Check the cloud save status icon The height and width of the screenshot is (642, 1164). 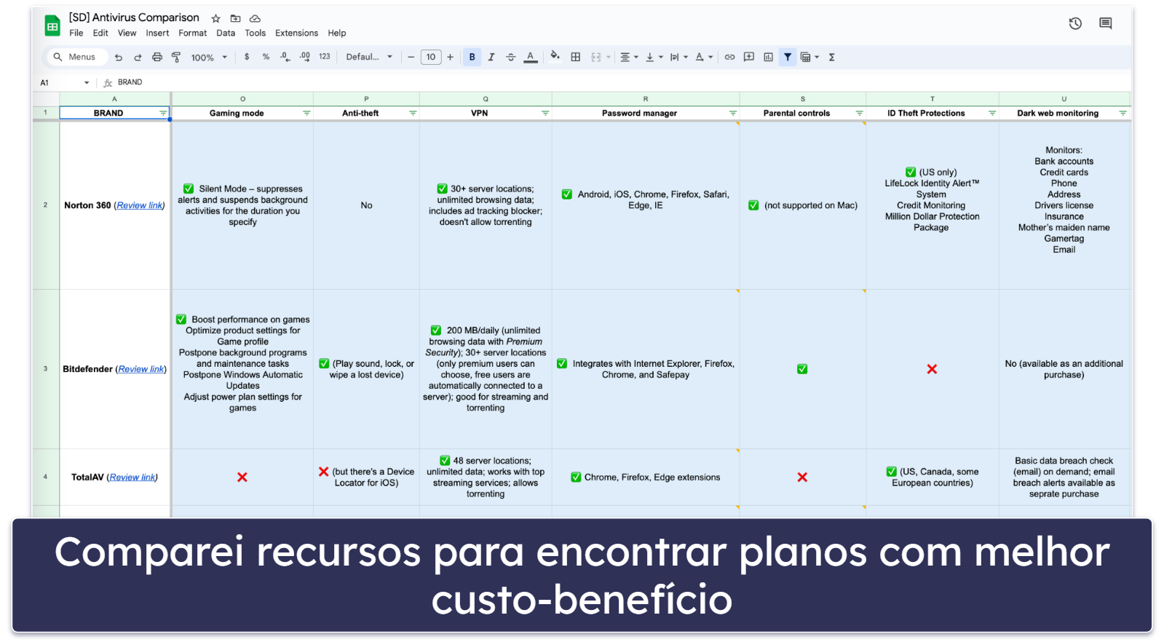click(x=255, y=18)
